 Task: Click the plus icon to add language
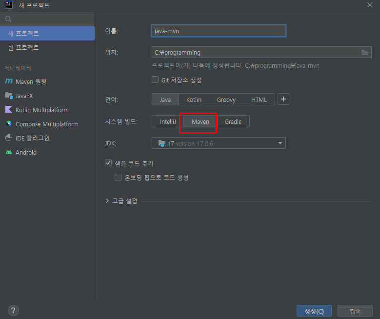pyautogui.click(x=283, y=99)
